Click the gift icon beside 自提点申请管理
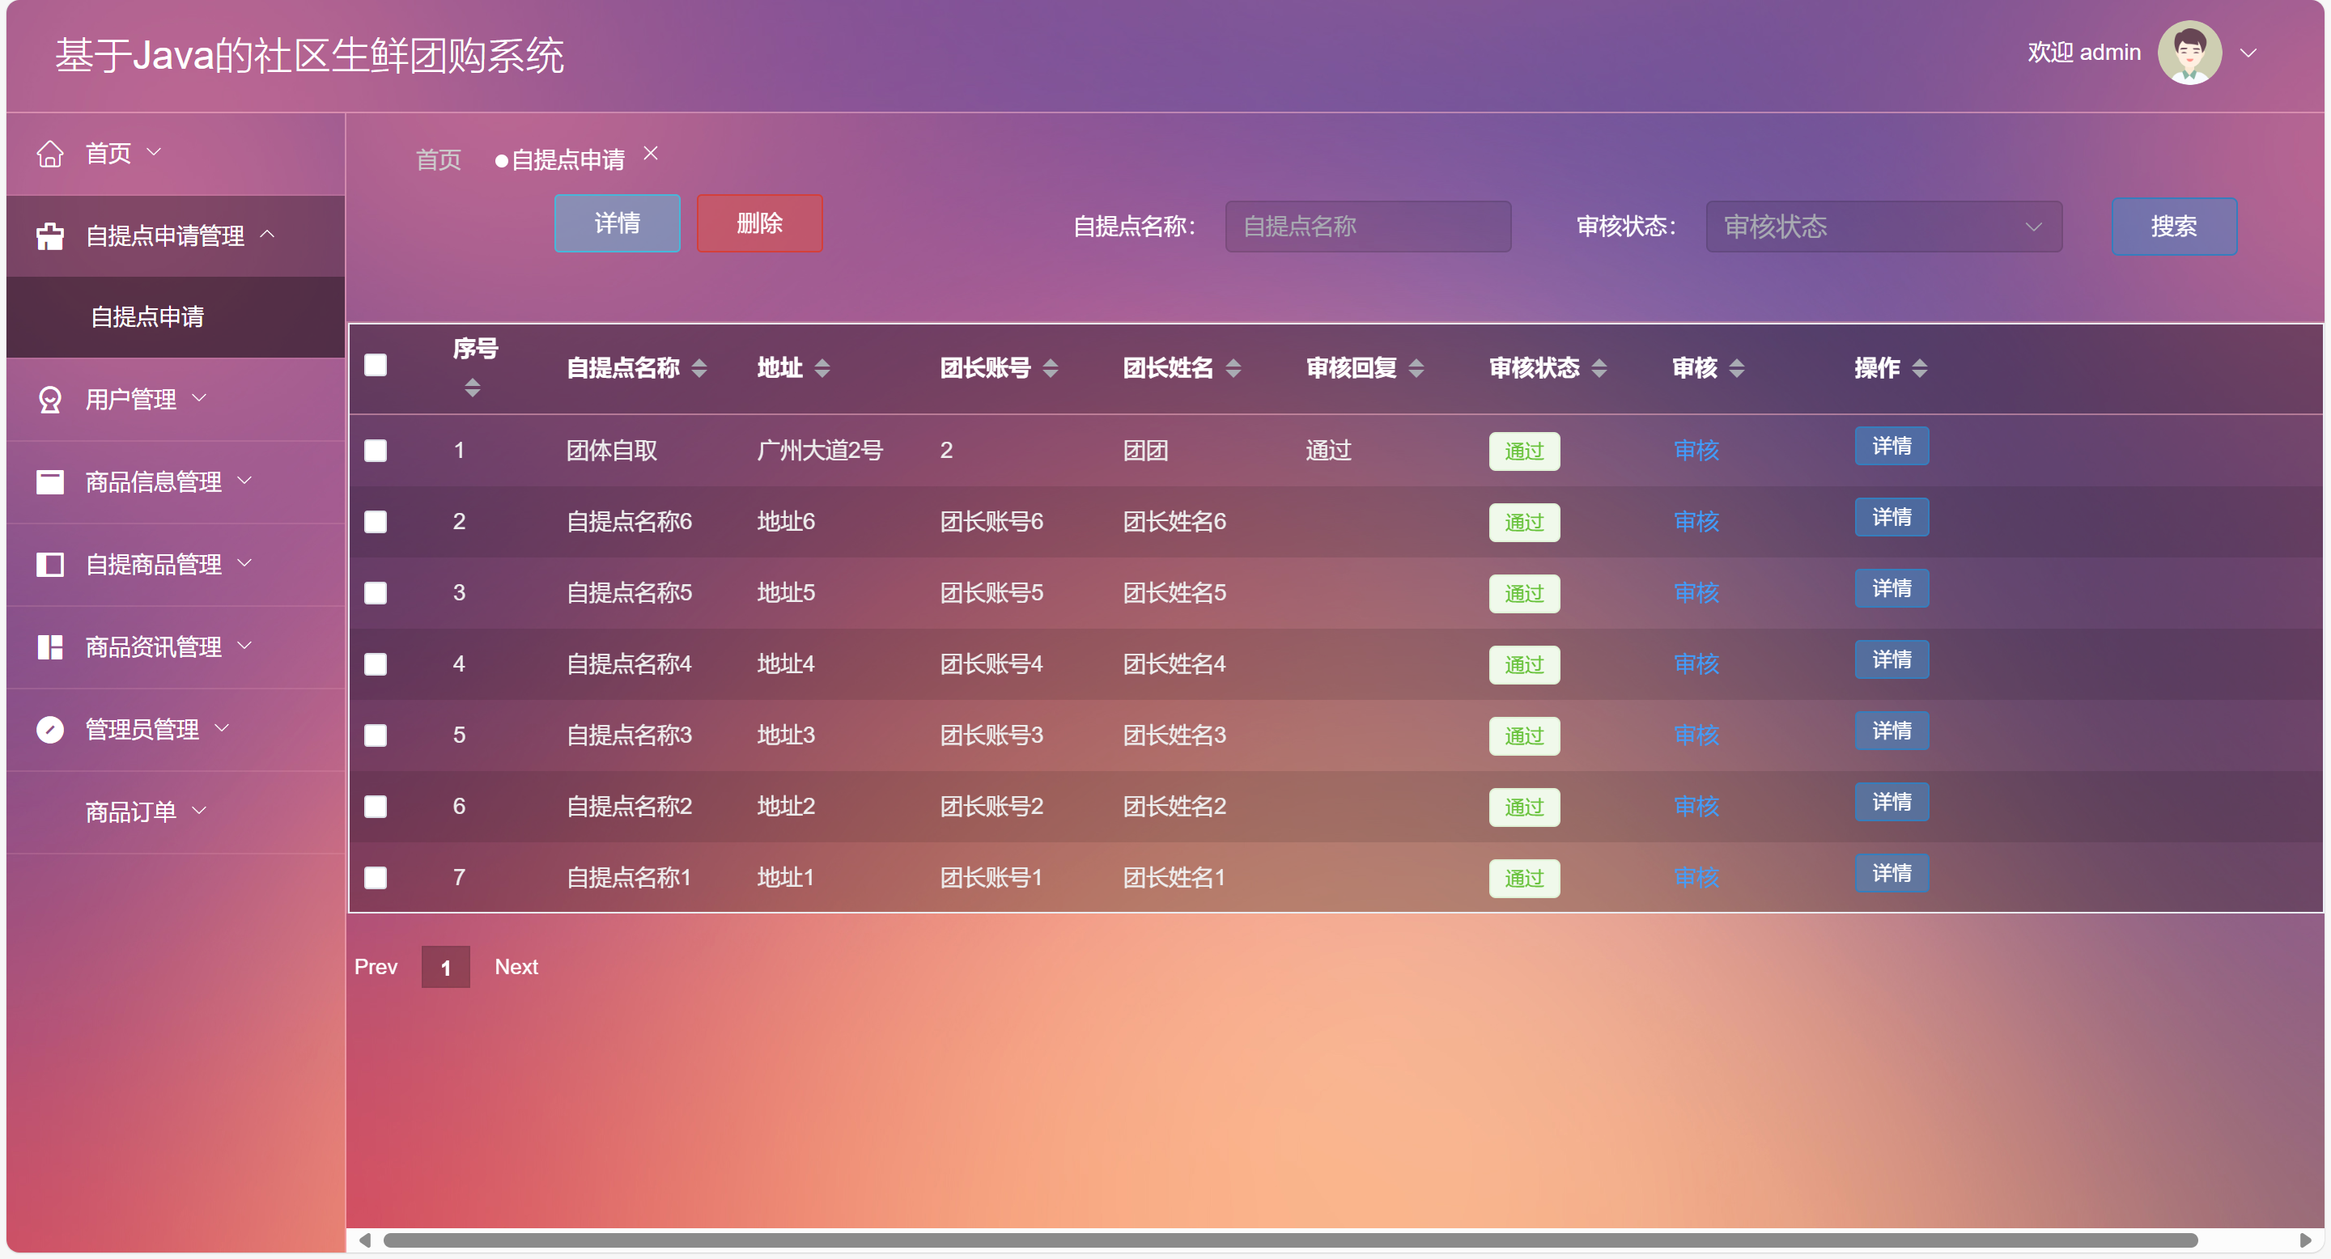 coord(49,236)
